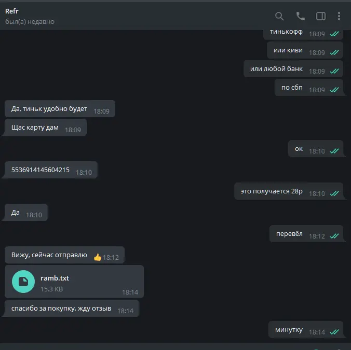Click the "это получается 28р" message
This screenshot has height=350, width=351.
[289, 191]
